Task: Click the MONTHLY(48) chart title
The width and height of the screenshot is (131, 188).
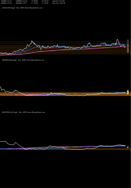Action: (x=24, y=112)
